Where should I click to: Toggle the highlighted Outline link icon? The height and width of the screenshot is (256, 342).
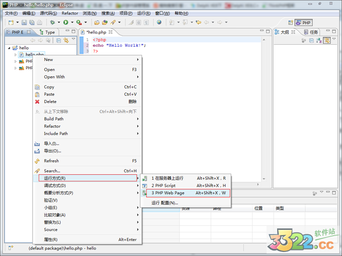point(327,41)
